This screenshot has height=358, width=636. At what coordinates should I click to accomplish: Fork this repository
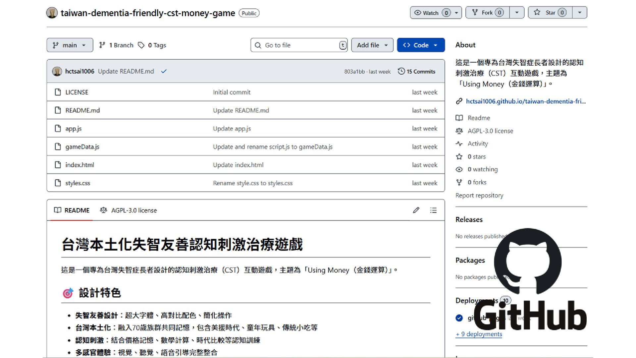point(487,13)
